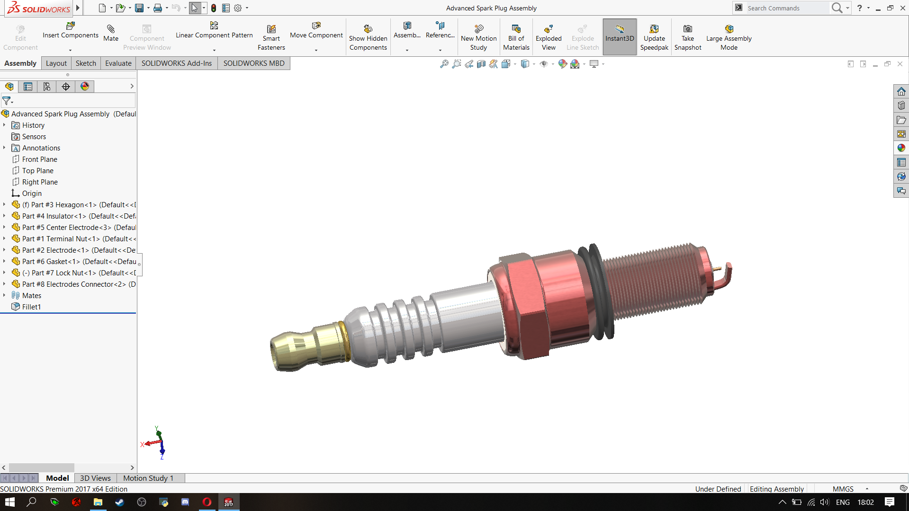Open Bill of Materials
The height and width of the screenshot is (511, 909).
[x=516, y=37]
